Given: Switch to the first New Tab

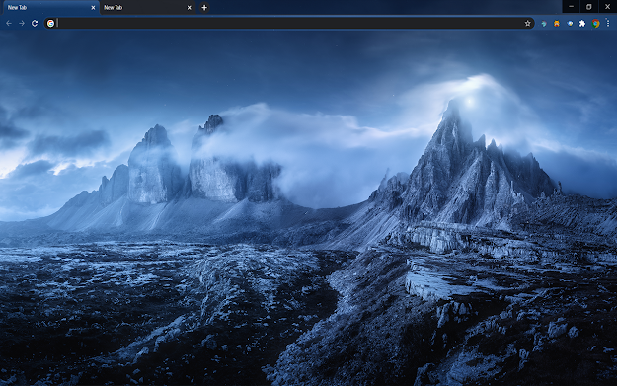Looking at the screenshot, I should [x=50, y=8].
